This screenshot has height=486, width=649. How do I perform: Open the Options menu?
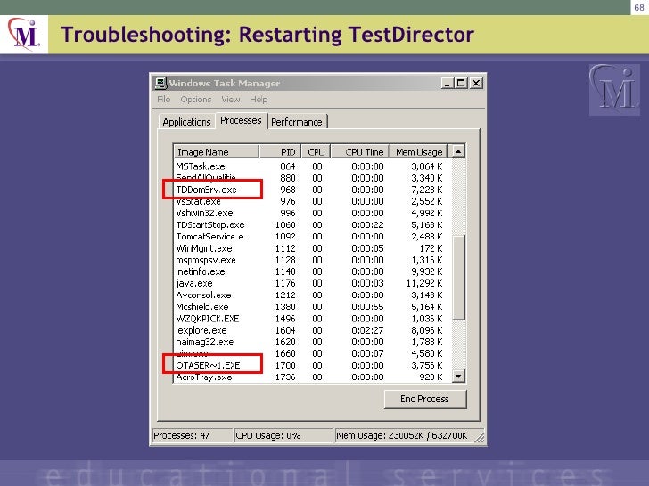[x=196, y=99]
